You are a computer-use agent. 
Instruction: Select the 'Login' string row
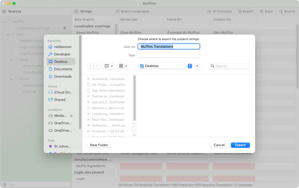tap(80, 179)
